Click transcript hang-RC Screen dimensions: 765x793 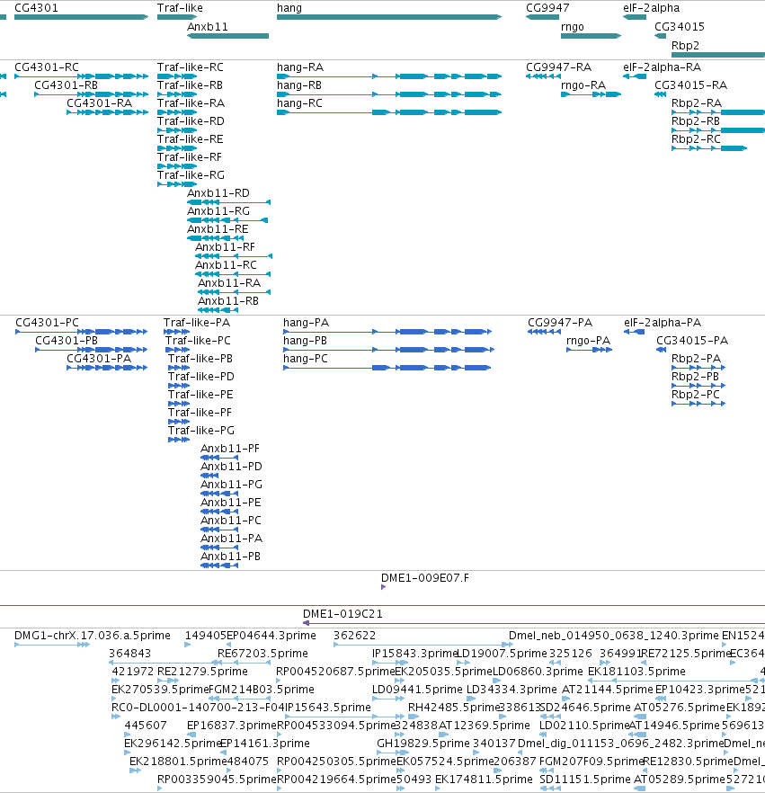(x=389, y=112)
